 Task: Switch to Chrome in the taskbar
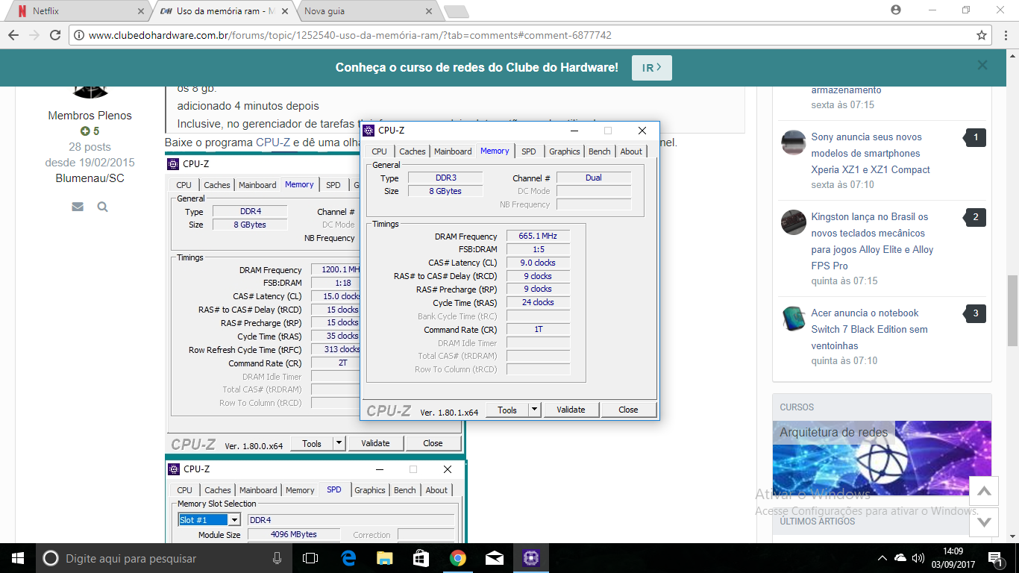(x=457, y=558)
